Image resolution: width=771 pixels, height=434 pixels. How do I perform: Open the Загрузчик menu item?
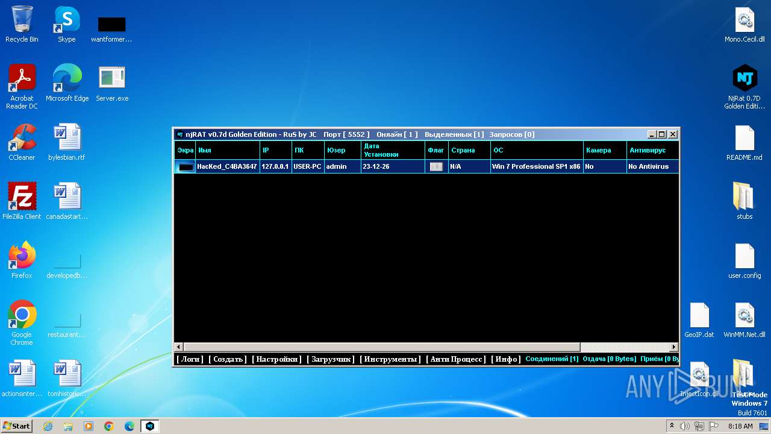tap(331, 359)
